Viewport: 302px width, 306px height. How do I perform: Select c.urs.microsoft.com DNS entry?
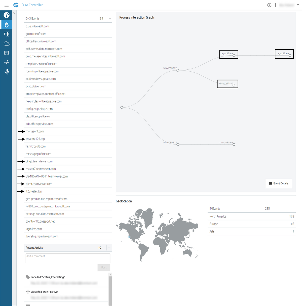coord(68,26)
